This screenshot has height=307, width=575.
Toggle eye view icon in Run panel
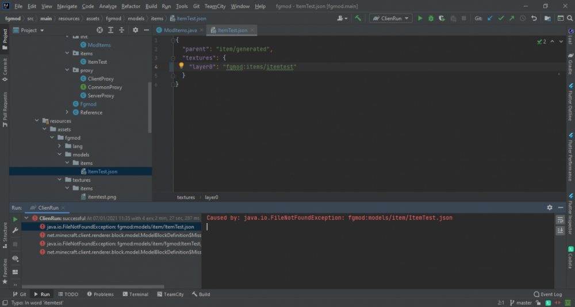(15, 258)
